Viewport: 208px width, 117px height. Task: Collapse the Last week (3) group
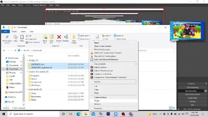point(27,89)
